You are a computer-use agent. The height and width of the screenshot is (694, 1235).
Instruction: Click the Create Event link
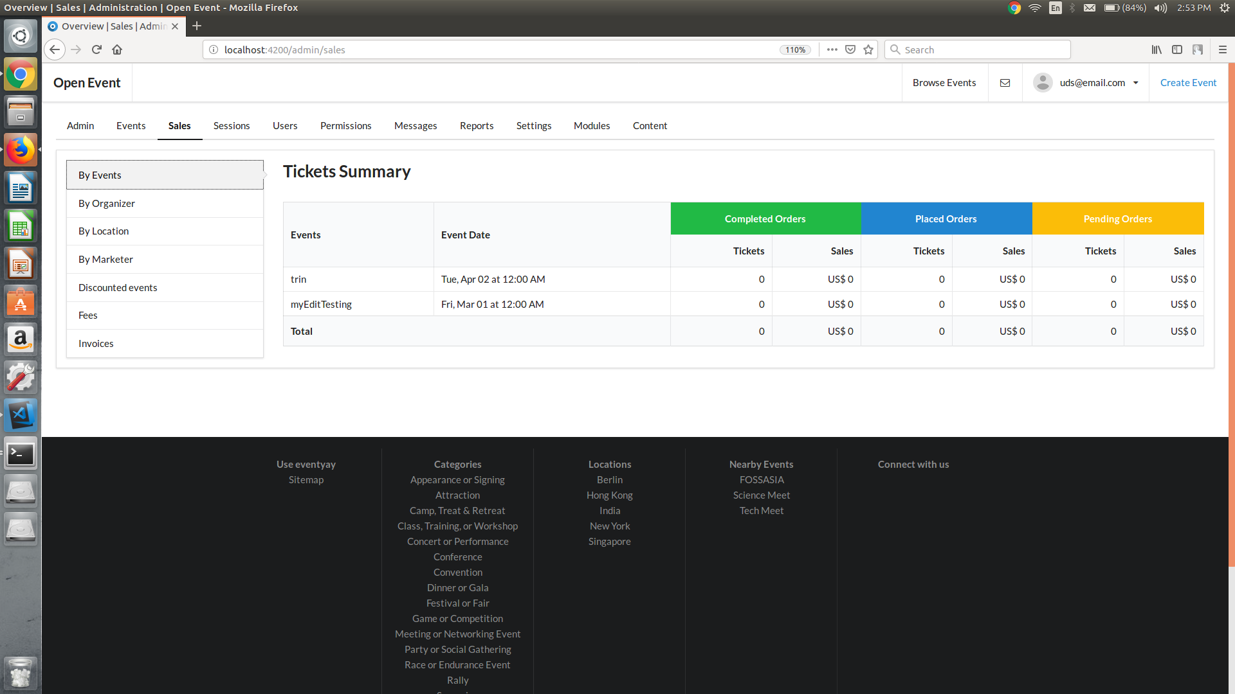point(1187,83)
